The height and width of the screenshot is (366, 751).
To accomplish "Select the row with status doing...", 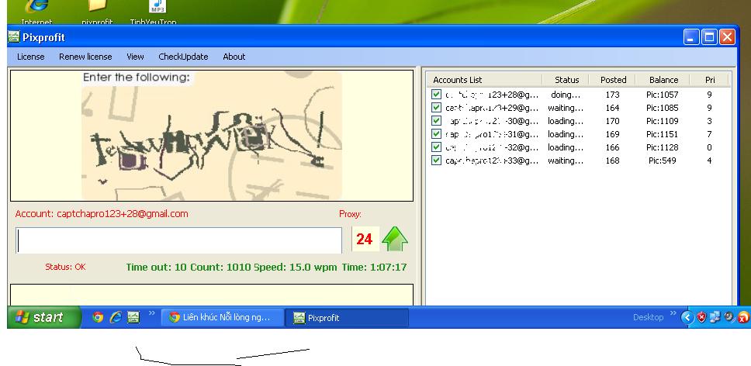I will tap(580, 95).
